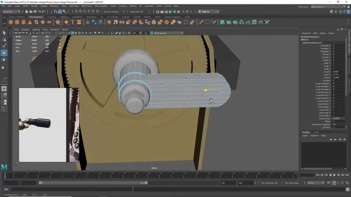The width and height of the screenshot is (351, 197).
Task: Open the No Character Set dropdown
Action: pos(269,183)
